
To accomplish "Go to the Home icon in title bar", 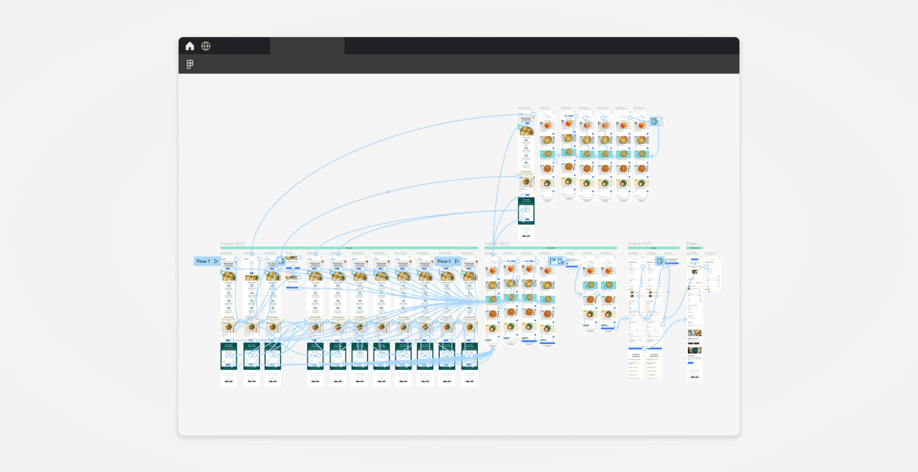I will tap(190, 46).
